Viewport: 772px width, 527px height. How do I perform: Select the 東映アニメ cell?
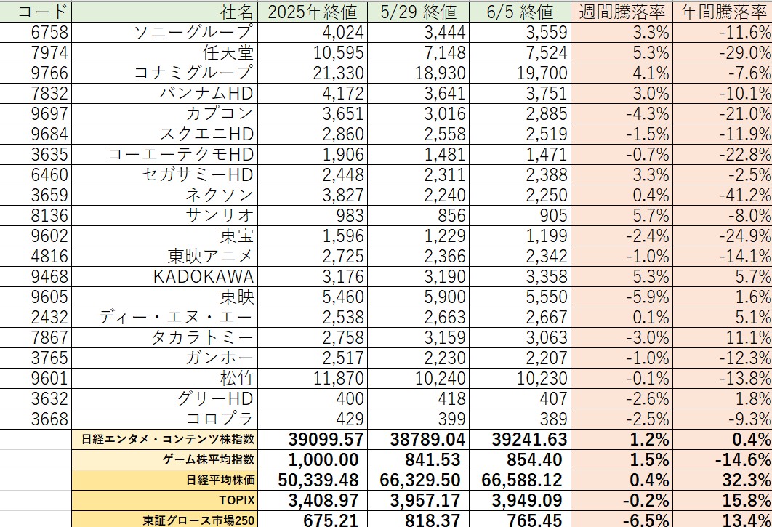point(164,256)
